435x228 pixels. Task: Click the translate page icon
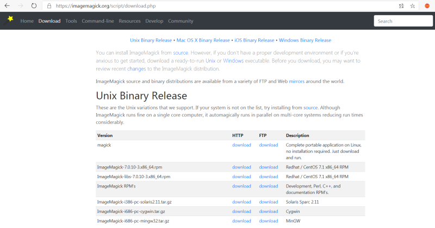(x=401, y=6)
